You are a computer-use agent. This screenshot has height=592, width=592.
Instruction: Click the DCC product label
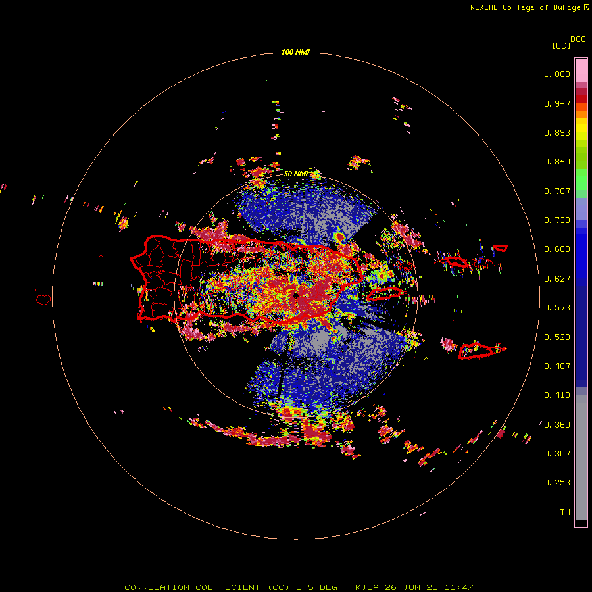tap(578, 39)
